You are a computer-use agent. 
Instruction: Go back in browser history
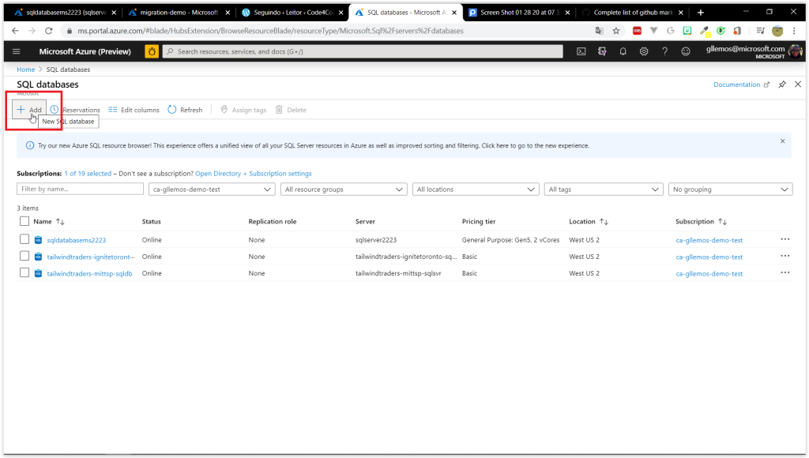15,31
